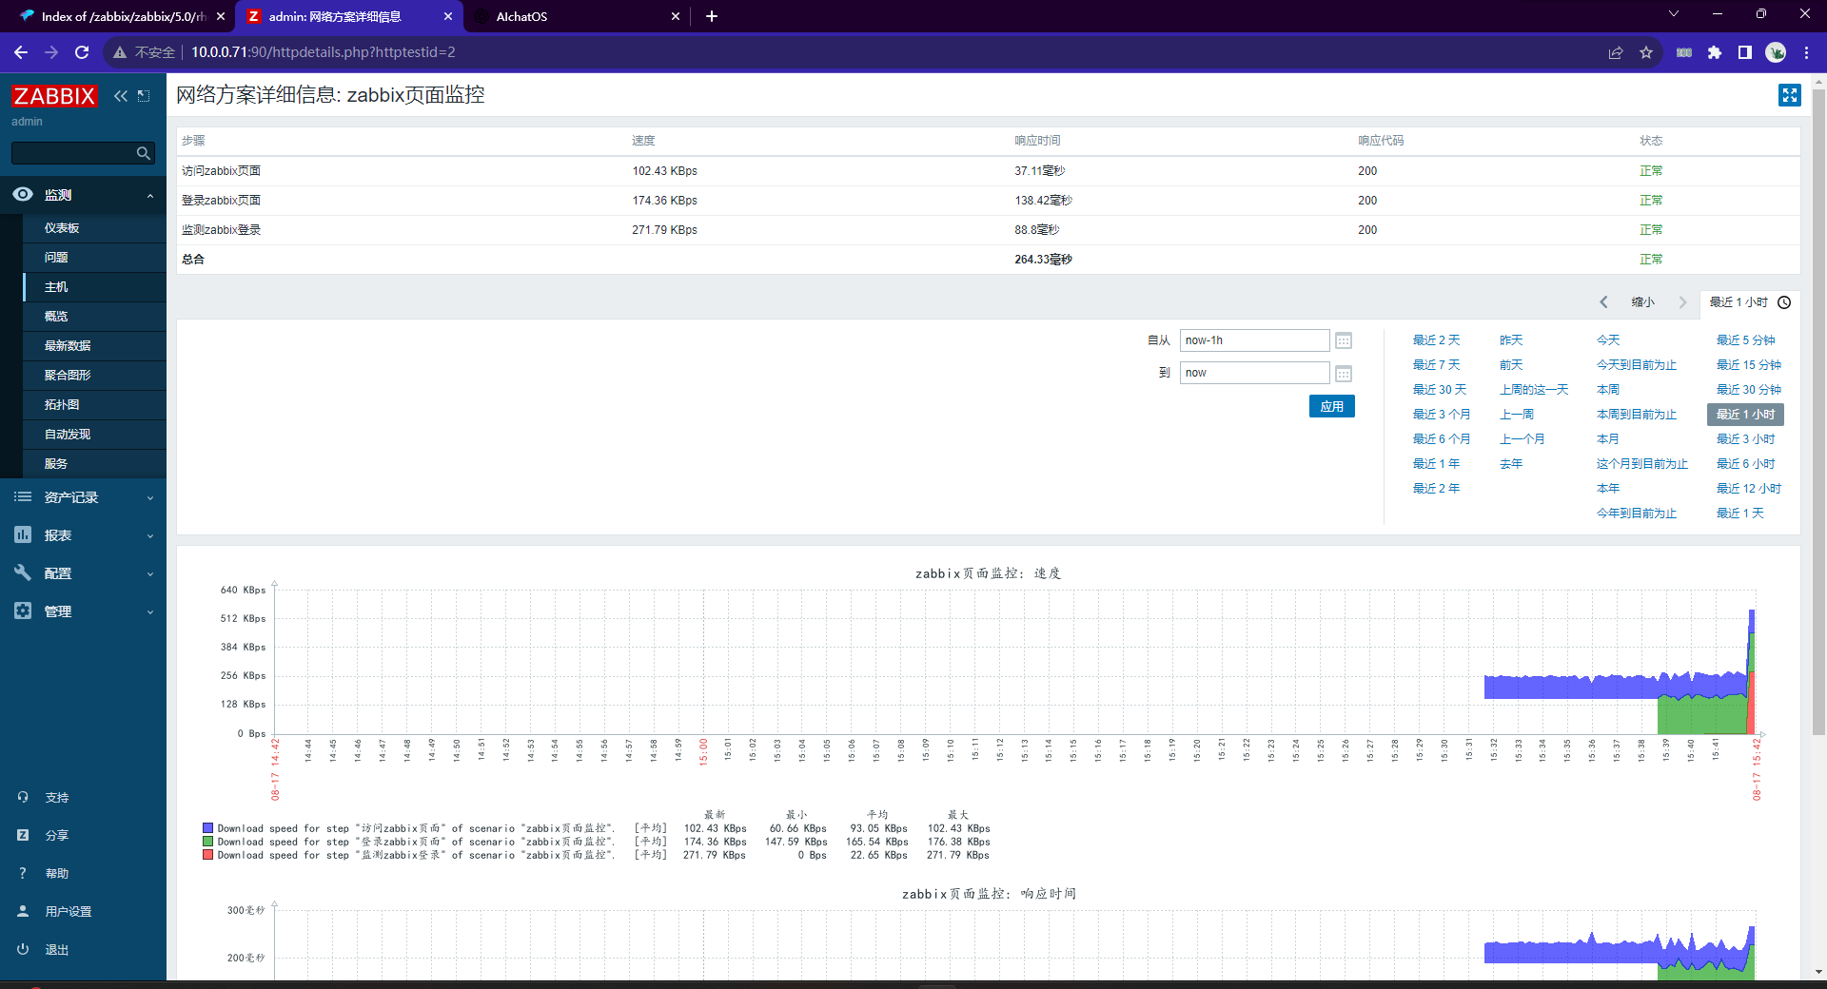Open the browser side panel icon
The height and width of the screenshot is (989, 1827).
pyautogui.click(x=1745, y=52)
